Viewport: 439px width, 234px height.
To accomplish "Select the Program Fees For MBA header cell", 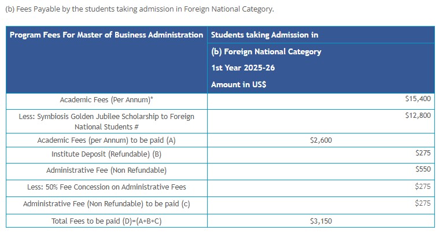I will 106,35.
